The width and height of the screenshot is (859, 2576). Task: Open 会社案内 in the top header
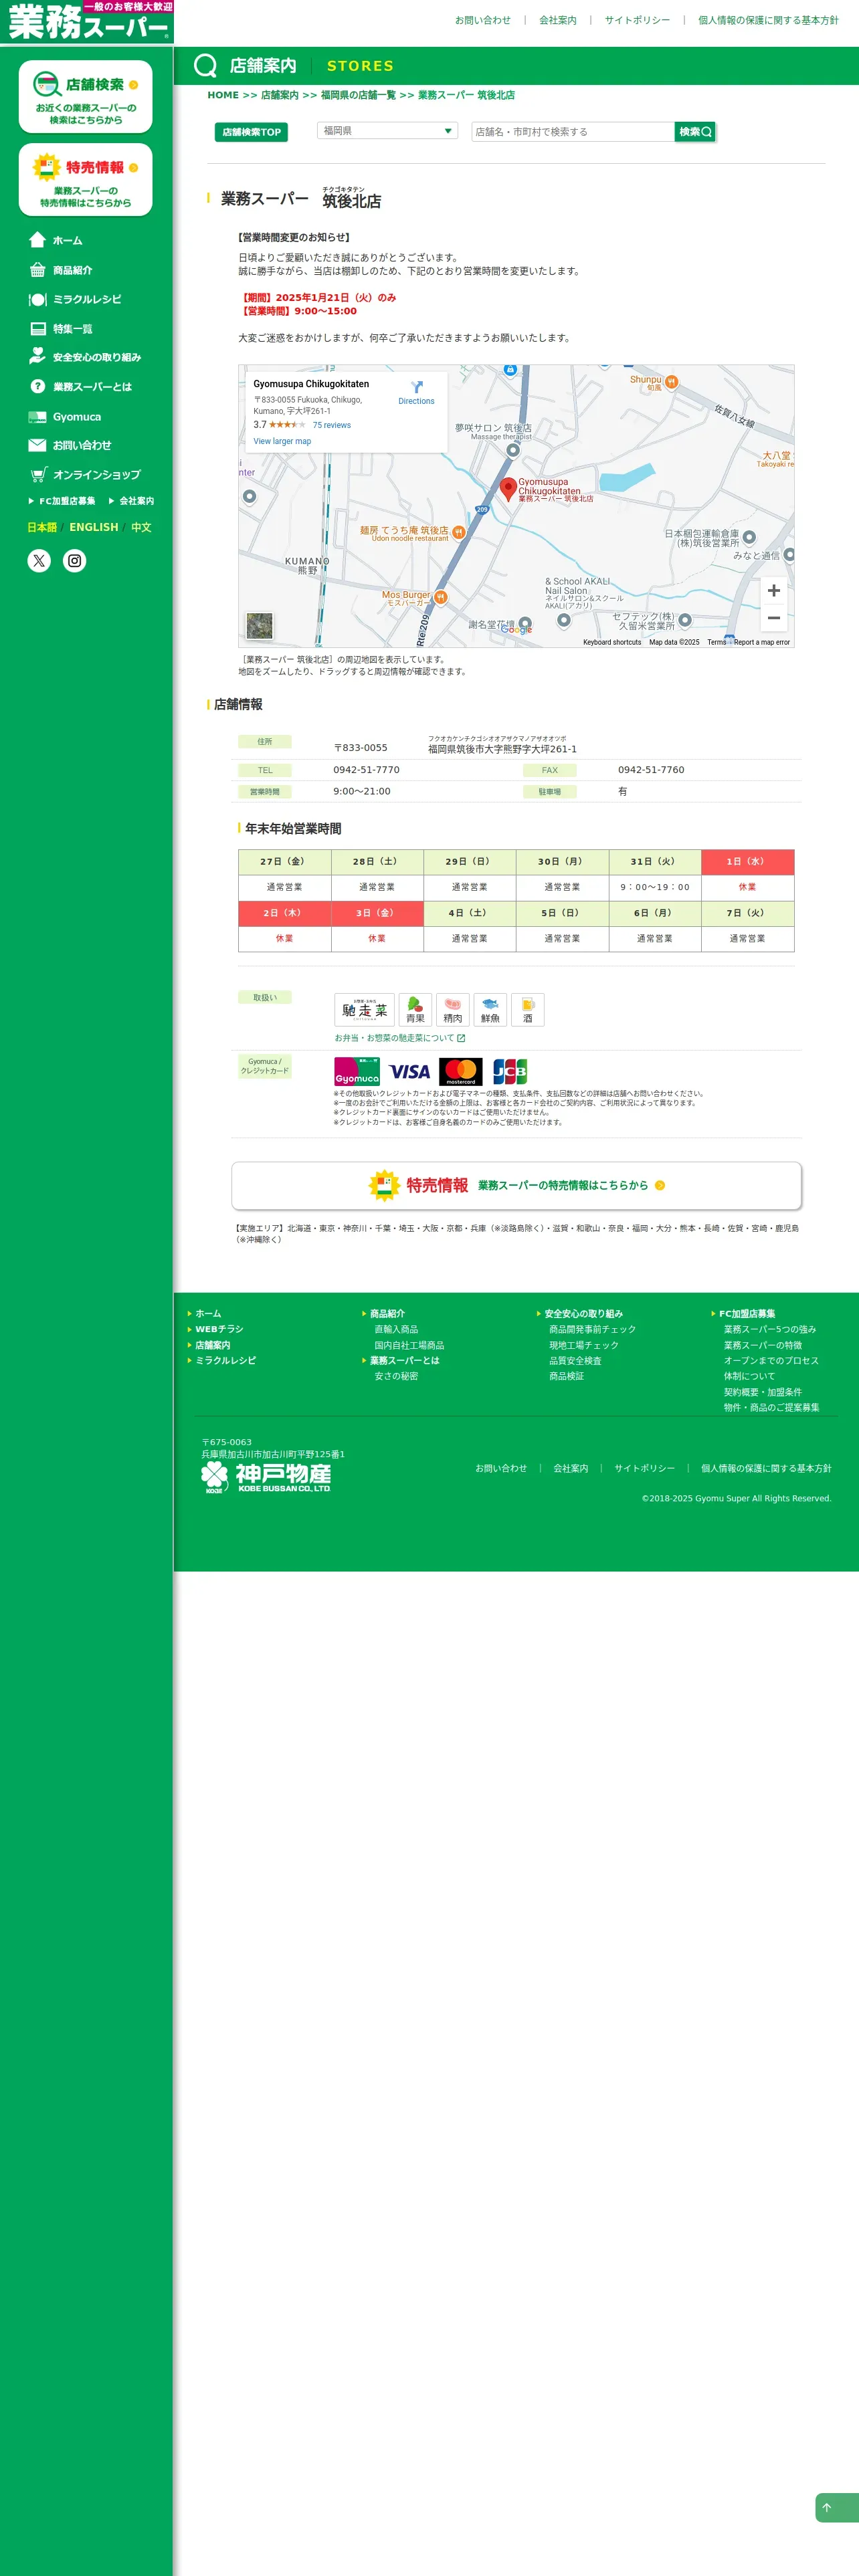(x=558, y=20)
